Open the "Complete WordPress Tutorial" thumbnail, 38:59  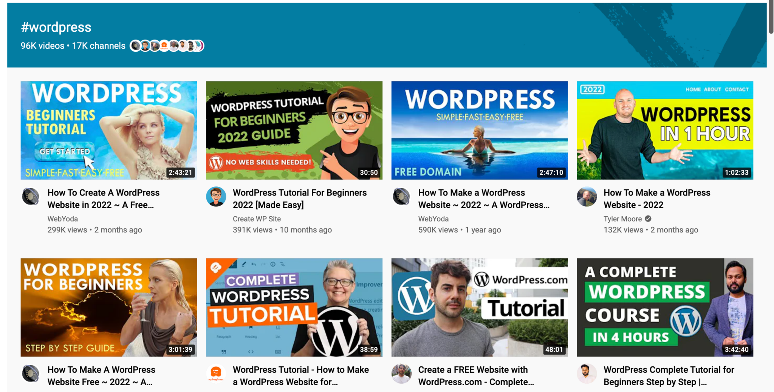coord(294,307)
